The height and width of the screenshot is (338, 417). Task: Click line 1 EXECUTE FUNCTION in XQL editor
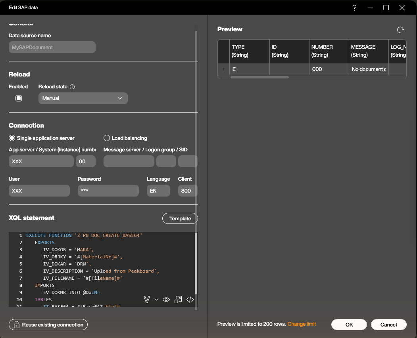[x=84, y=235]
